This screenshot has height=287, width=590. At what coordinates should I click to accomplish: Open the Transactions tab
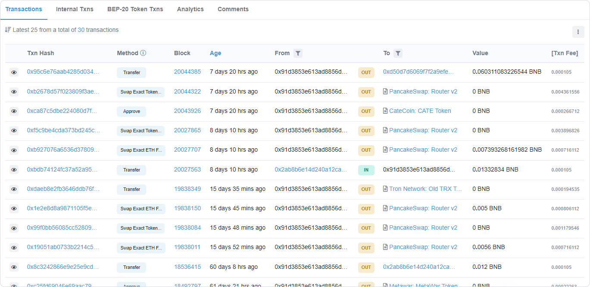point(24,9)
